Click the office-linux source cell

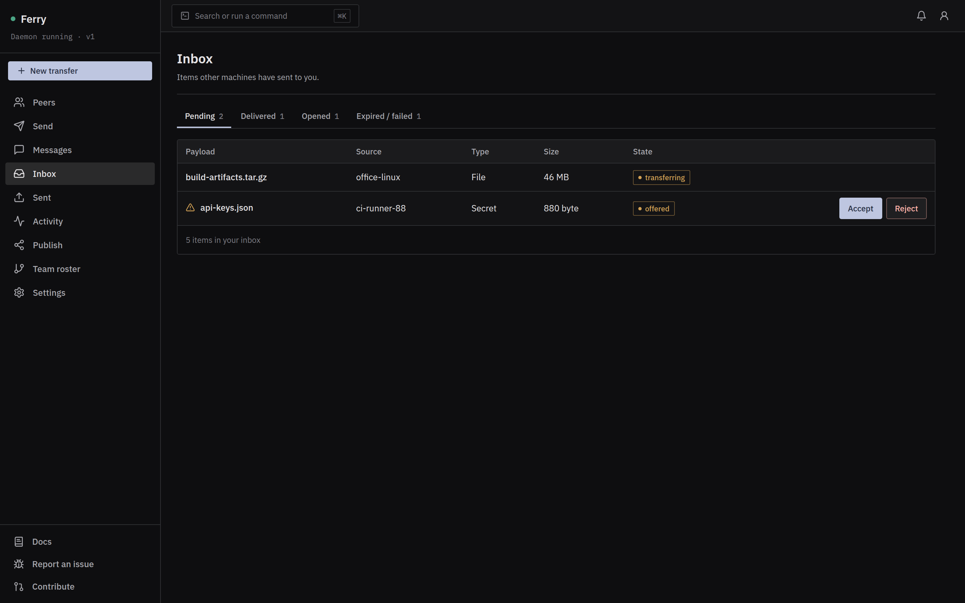click(x=378, y=177)
